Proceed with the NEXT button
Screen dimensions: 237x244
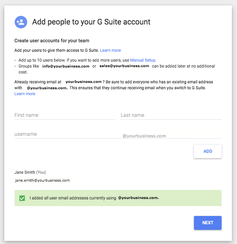click(x=207, y=223)
